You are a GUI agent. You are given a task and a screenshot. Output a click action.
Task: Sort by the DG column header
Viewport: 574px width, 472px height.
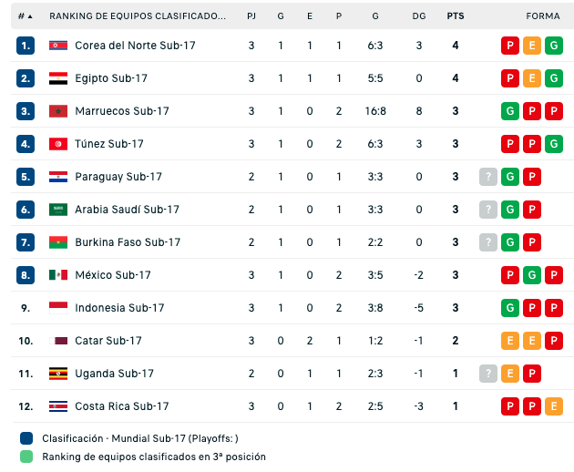[x=418, y=16]
